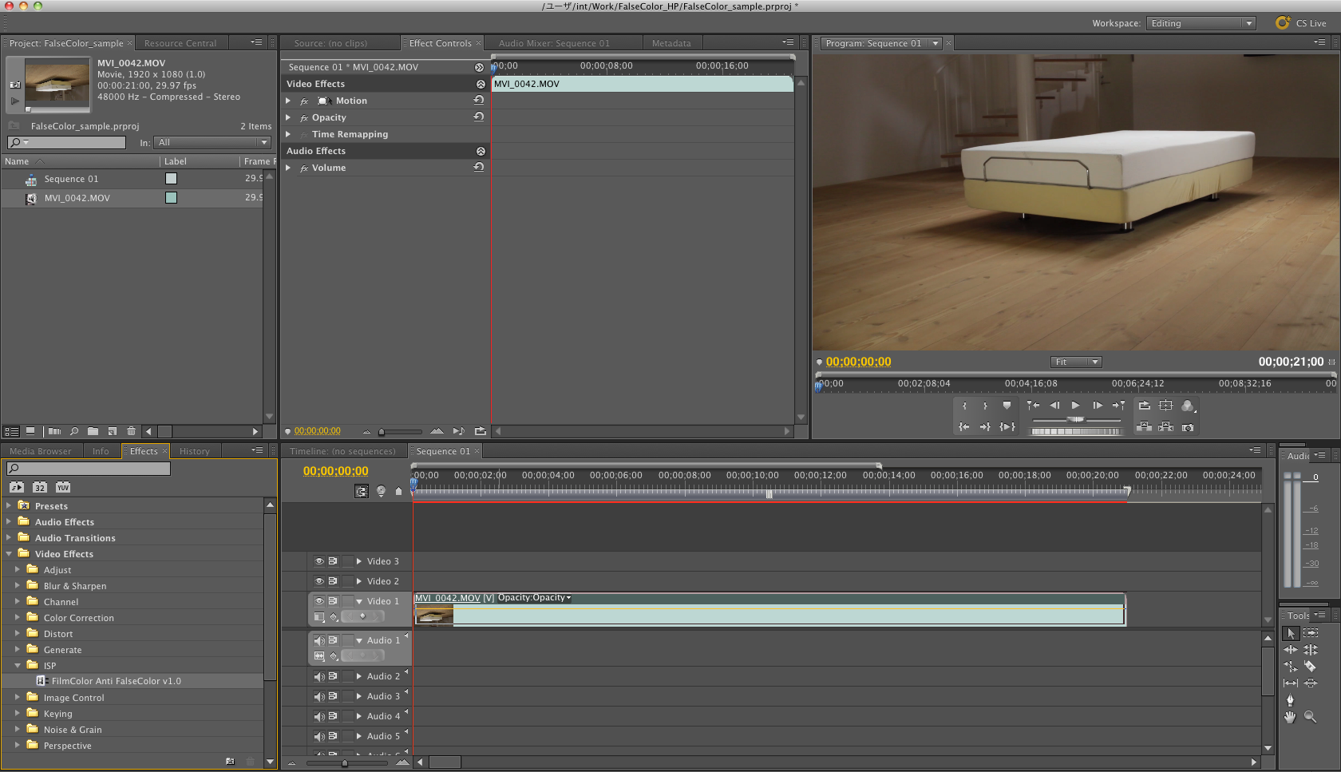Screen dimensions: 1341x772
Task: Open the Metadata tab
Action: [671, 43]
